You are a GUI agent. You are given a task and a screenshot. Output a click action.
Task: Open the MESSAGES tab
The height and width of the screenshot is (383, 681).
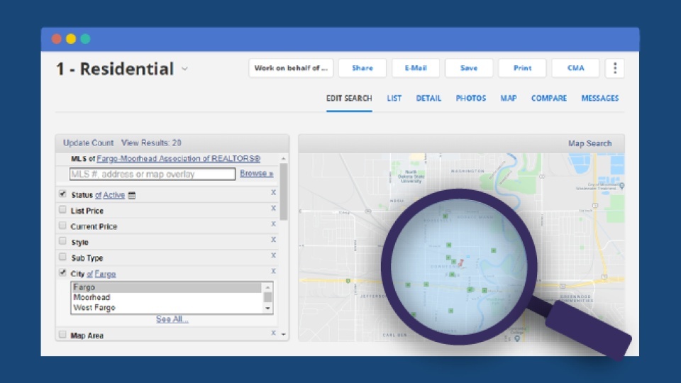[600, 99]
